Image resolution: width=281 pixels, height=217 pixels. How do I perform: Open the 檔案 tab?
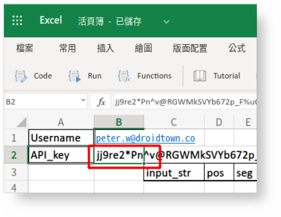(x=24, y=48)
